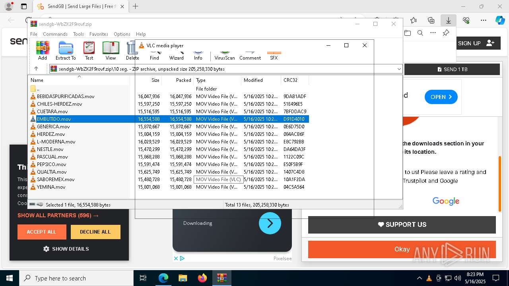Click SHOW DETAILS gear option
Image resolution: width=509 pixels, height=286 pixels.
(x=66, y=249)
